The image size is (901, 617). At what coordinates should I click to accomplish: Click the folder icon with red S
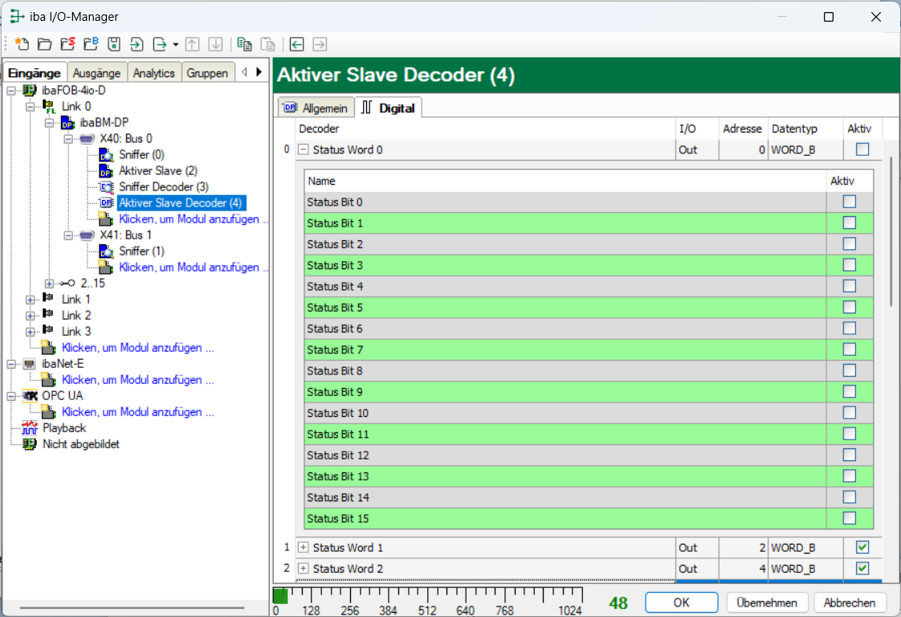67,44
